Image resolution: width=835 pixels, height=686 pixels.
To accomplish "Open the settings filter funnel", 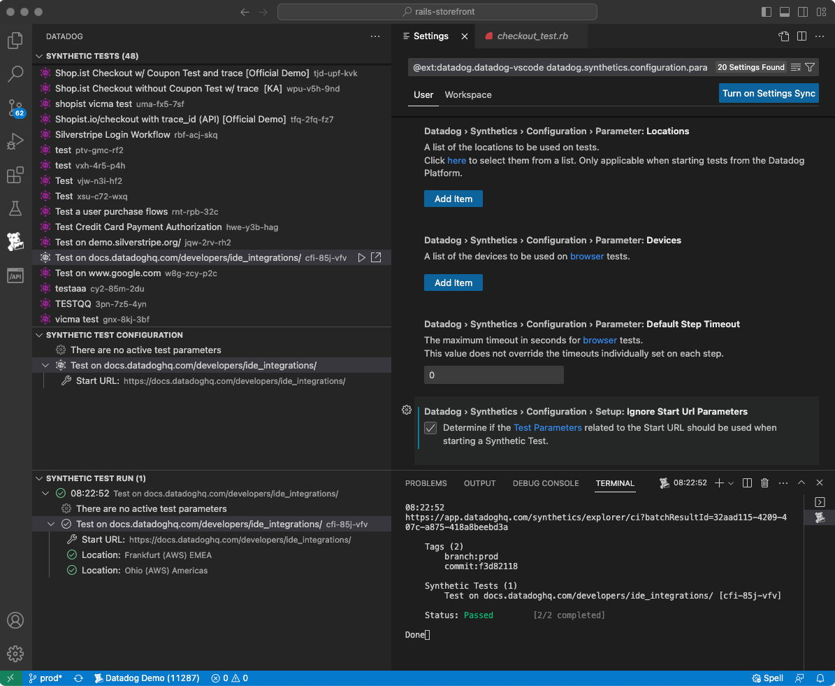I will 810,67.
